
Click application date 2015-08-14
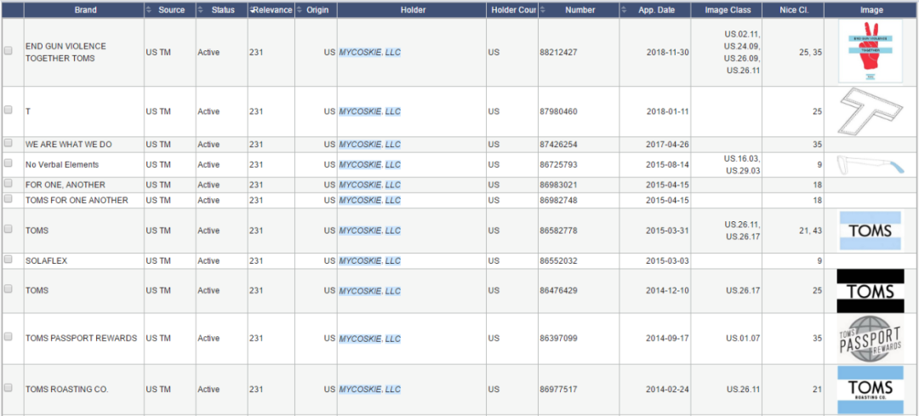click(x=668, y=165)
